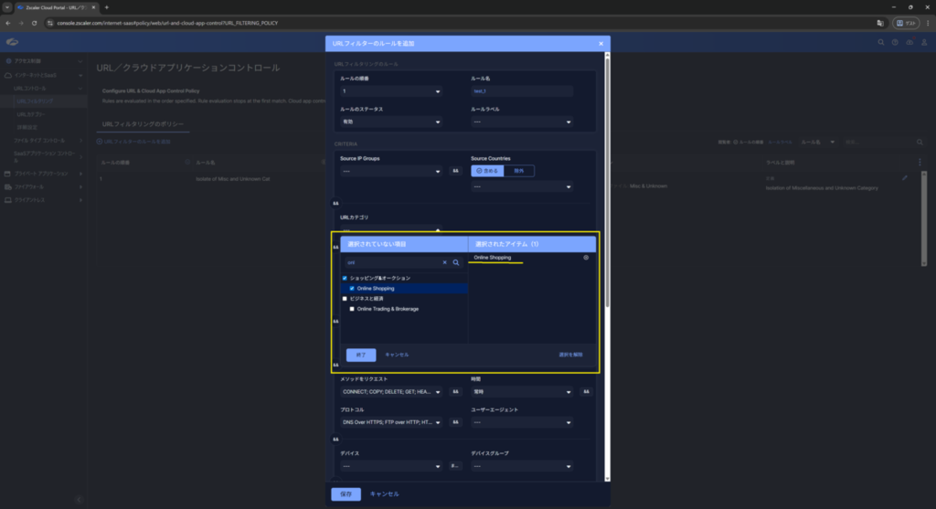
Task: Click the table column options three-dot icon
Action: (x=920, y=163)
